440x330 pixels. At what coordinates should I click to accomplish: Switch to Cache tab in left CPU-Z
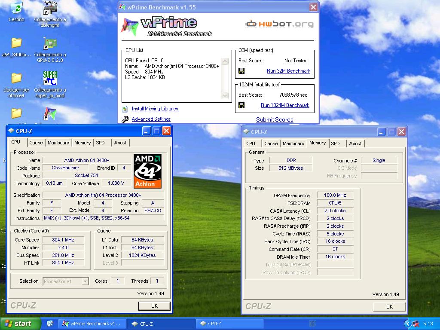click(x=36, y=143)
